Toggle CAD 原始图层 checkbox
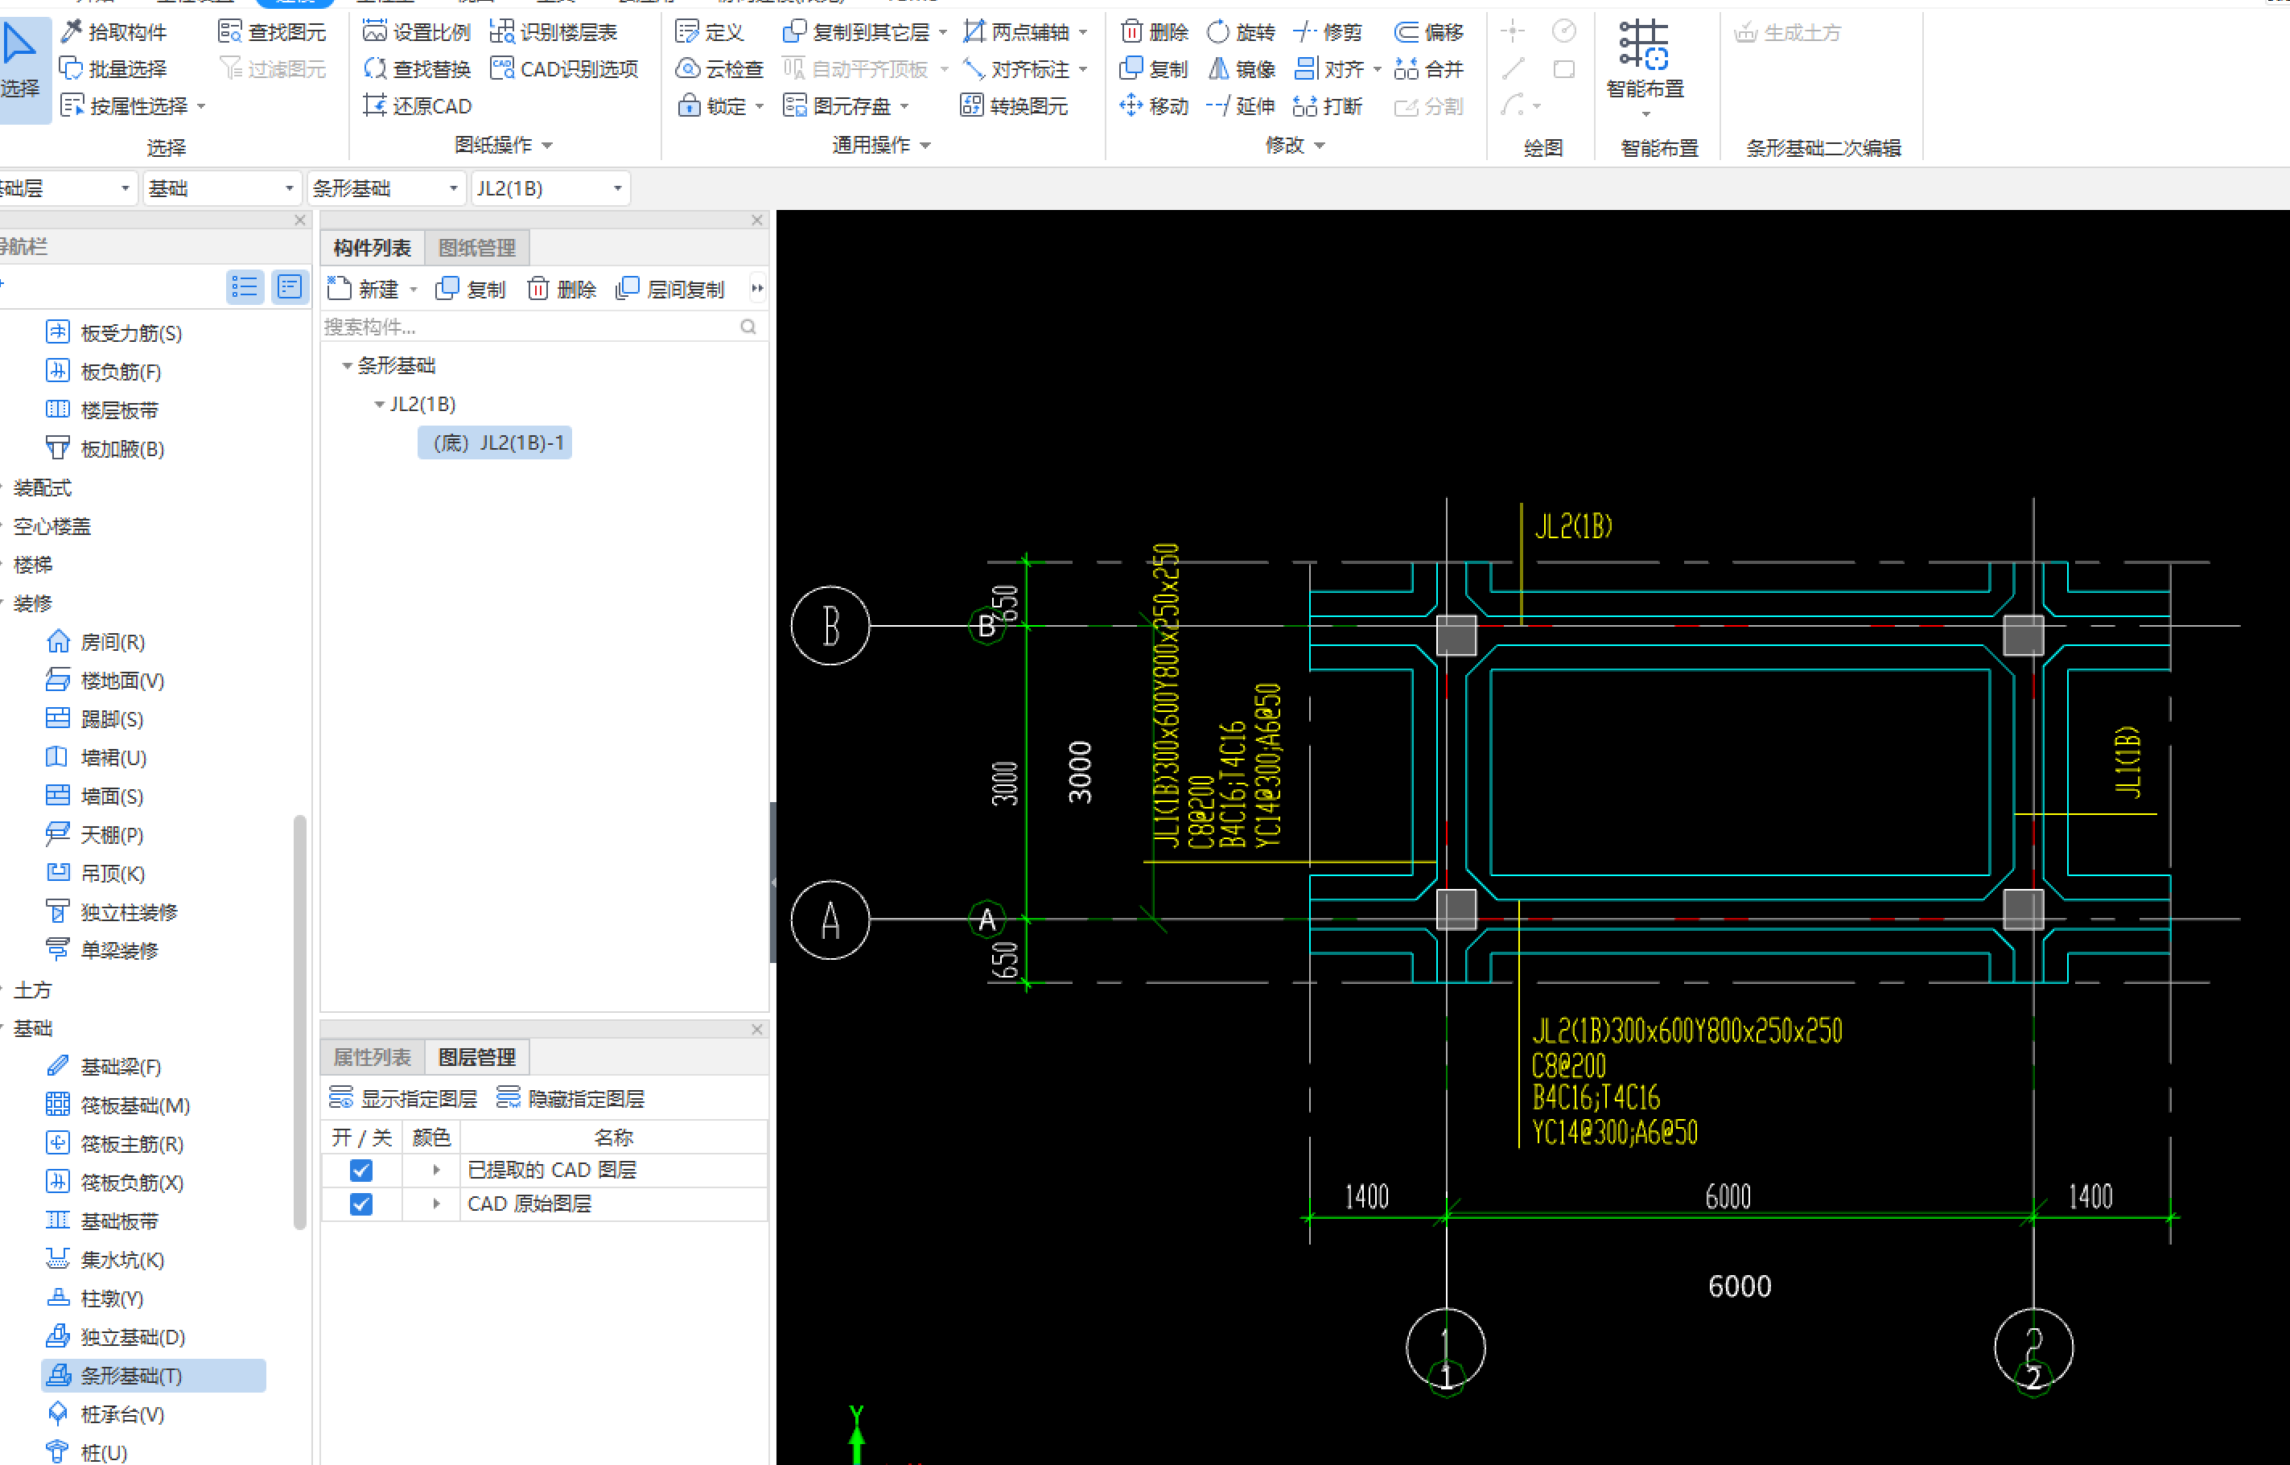Viewport: 2290px width, 1465px height. tap(360, 1204)
